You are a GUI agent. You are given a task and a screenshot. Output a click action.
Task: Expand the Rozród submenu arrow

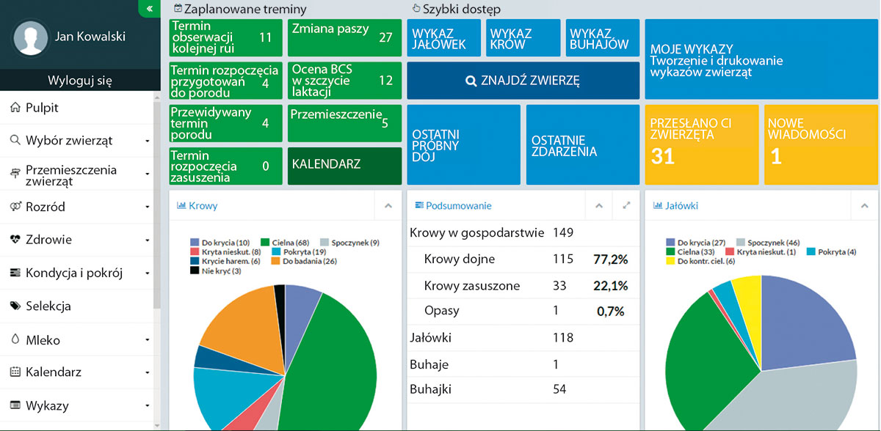tap(148, 207)
